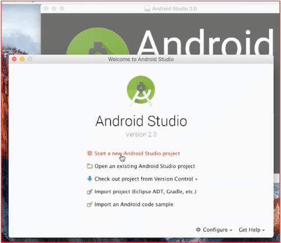
Task: Click the starburst icon beside Start a new project
Action: (x=89, y=153)
